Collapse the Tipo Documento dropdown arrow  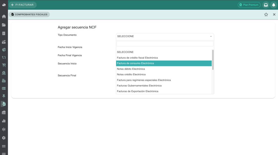point(211,37)
